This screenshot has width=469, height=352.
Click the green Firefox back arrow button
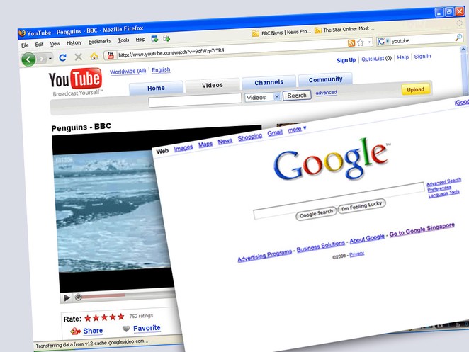pyautogui.click(x=29, y=59)
